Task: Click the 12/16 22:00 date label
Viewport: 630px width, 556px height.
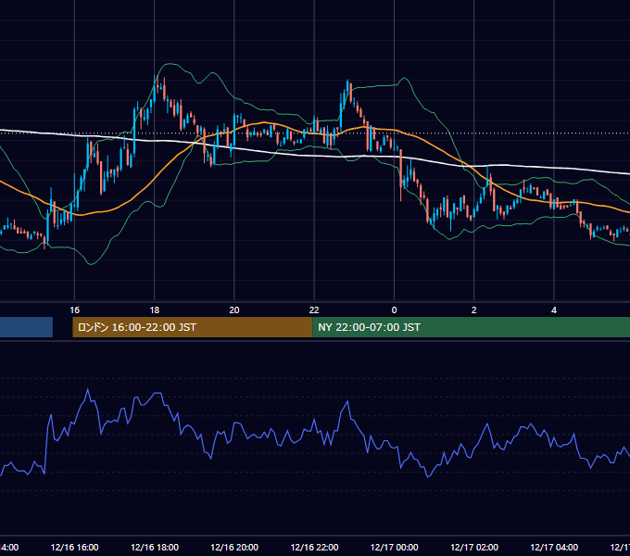Action: 314,547
